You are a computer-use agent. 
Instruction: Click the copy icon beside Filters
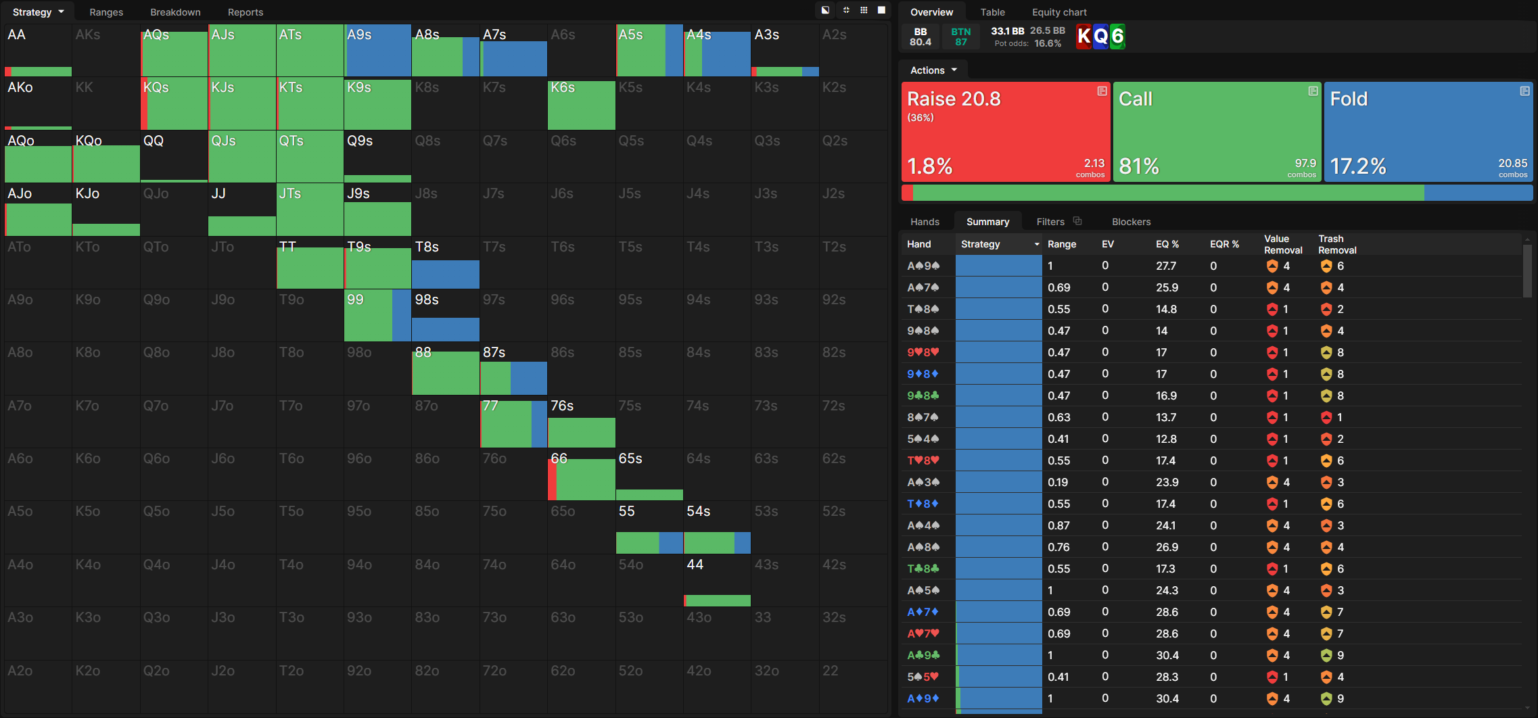[1077, 221]
